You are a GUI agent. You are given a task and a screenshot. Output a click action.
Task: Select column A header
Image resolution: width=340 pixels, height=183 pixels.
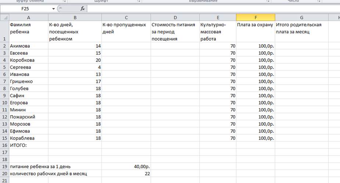click(x=29, y=18)
